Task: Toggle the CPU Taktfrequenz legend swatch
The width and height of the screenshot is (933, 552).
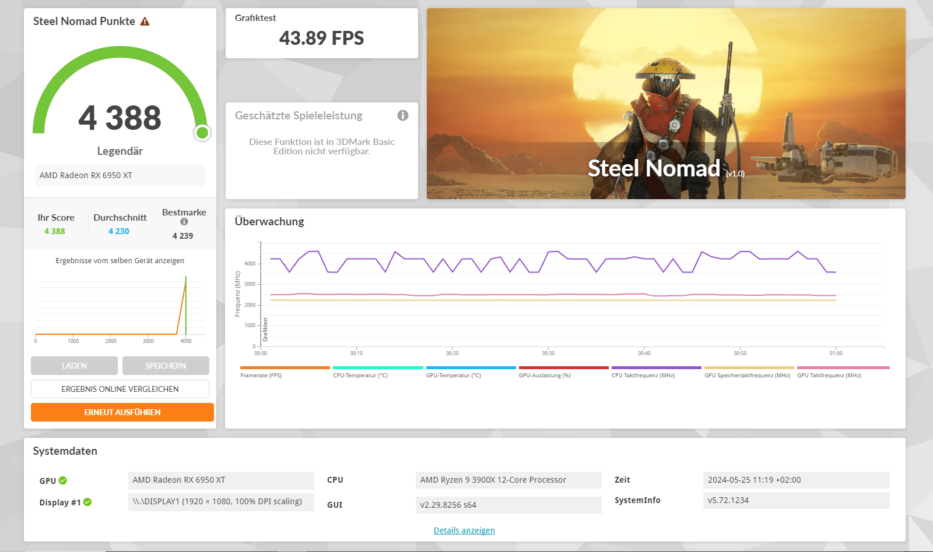Action: [x=657, y=368]
